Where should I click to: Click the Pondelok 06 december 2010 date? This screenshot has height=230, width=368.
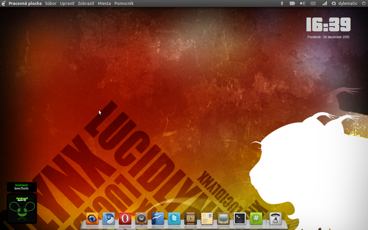(x=328, y=37)
